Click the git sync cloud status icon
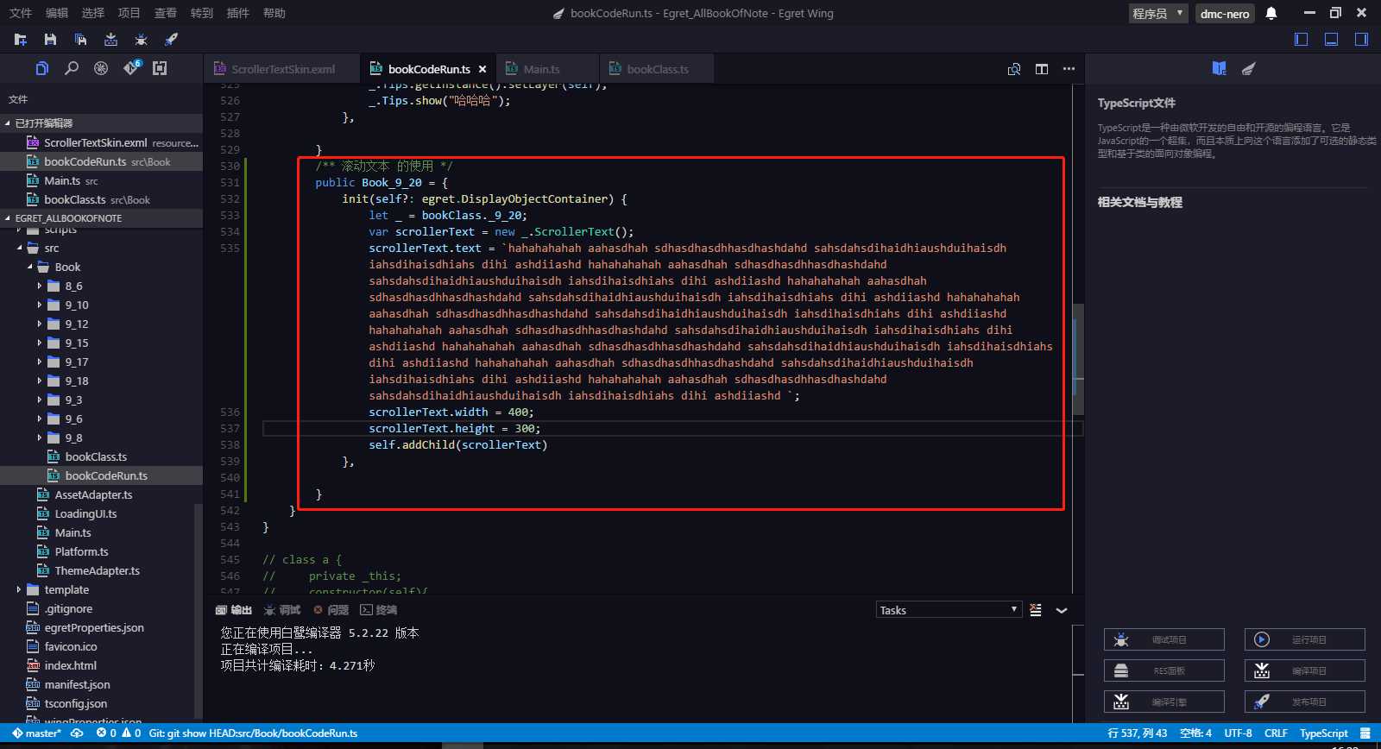This screenshot has width=1381, height=749. [x=77, y=733]
